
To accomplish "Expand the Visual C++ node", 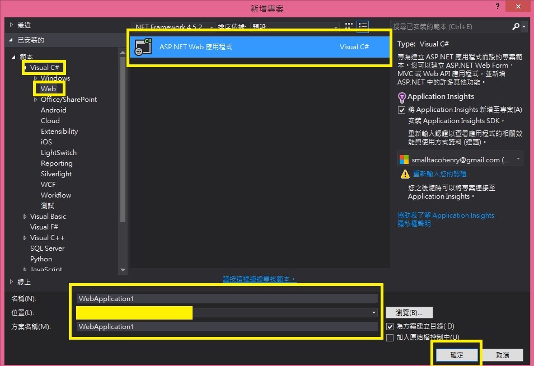I will click(25, 238).
